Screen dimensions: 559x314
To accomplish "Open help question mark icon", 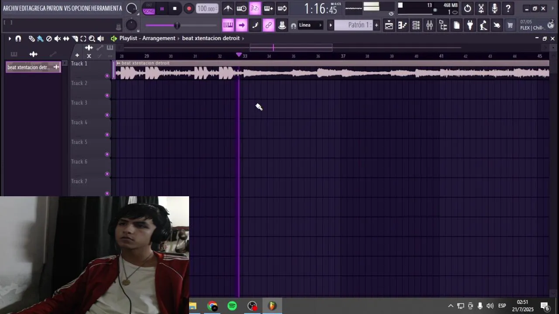I will tap(508, 8).
